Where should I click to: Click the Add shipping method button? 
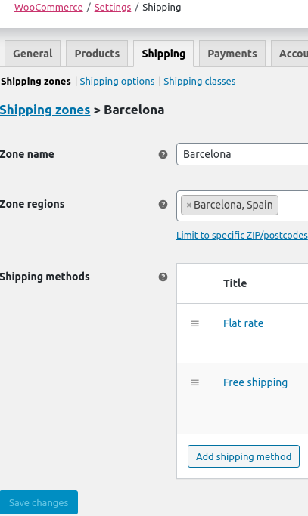[x=244, y=456]
